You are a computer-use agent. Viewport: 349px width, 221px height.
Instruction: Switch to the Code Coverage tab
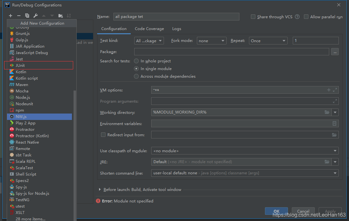(x=149, y=29)
